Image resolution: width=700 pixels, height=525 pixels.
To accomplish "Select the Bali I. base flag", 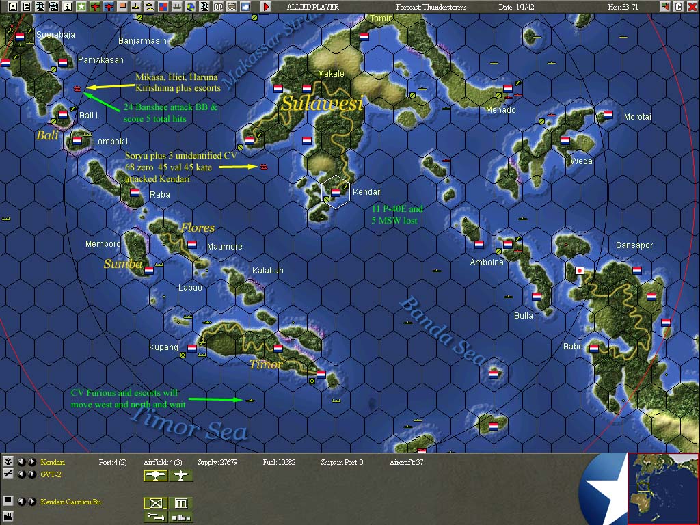I will (x=63, y=114).
